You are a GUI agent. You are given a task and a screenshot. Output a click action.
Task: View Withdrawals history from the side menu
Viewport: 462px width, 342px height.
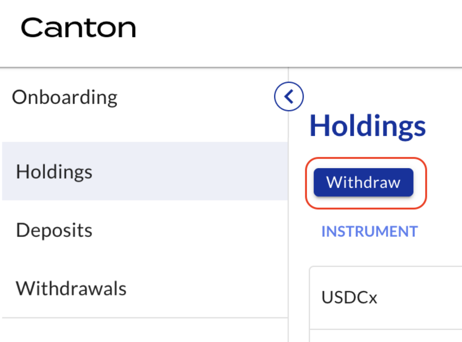pyautogui.click(x=71, y=288)
